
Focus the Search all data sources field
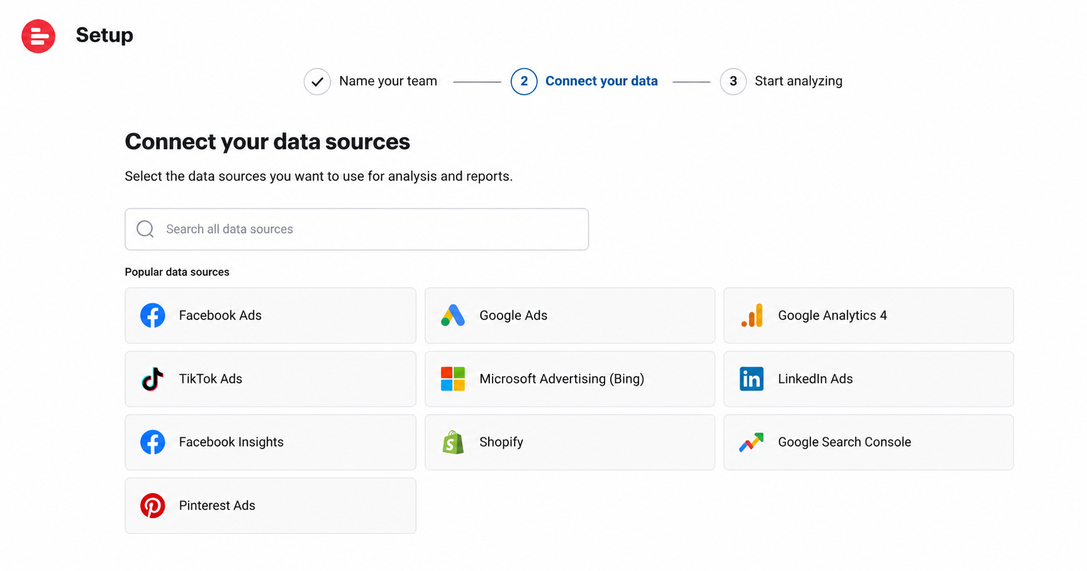pyautogui.click(x=357, y=229)
